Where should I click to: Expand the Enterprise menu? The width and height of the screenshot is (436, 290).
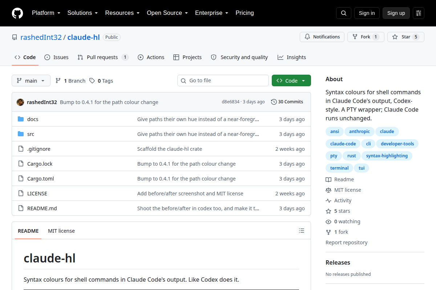(x=211, y=13)
